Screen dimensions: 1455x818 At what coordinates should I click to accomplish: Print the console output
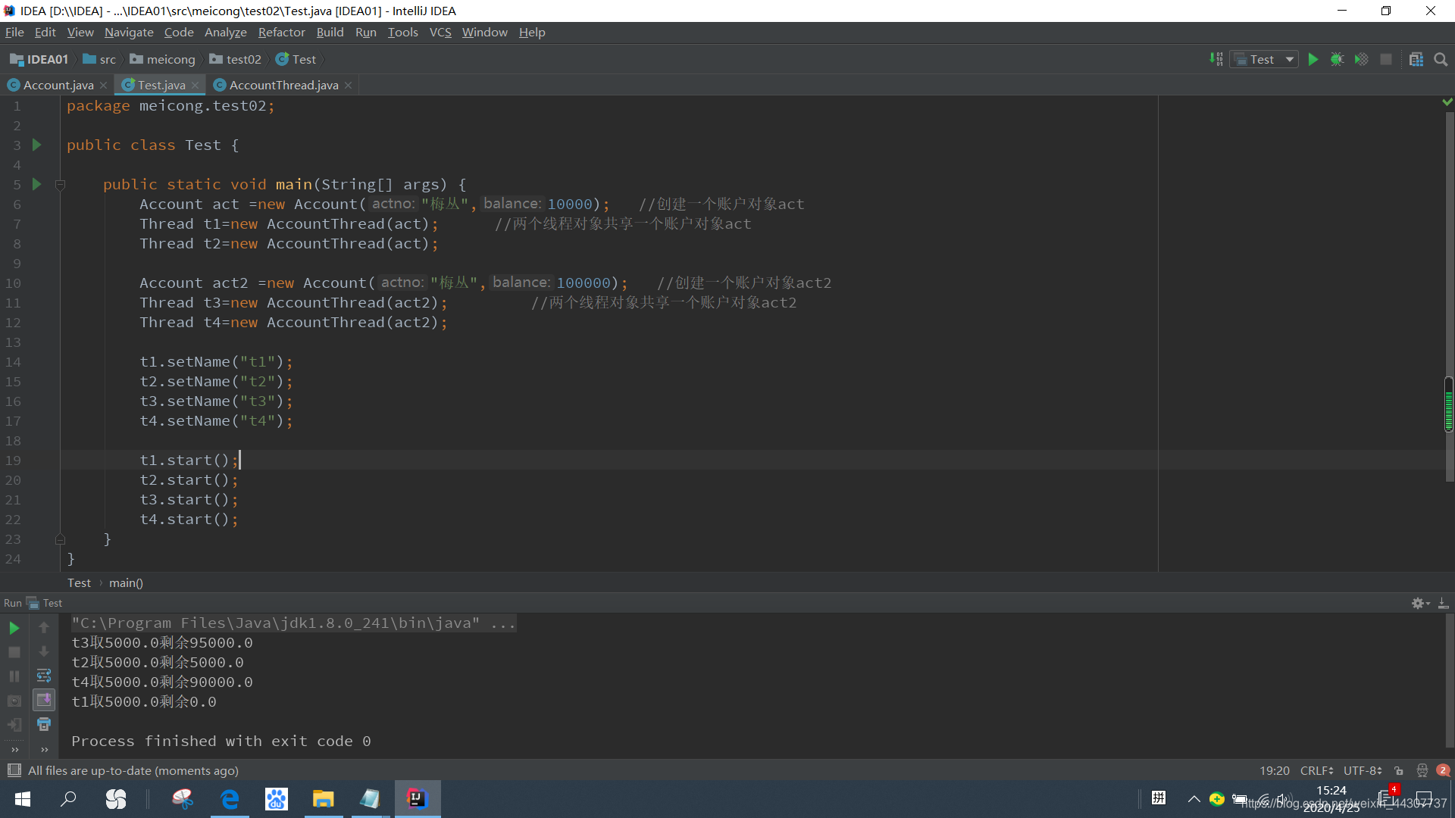click(44, 725)
